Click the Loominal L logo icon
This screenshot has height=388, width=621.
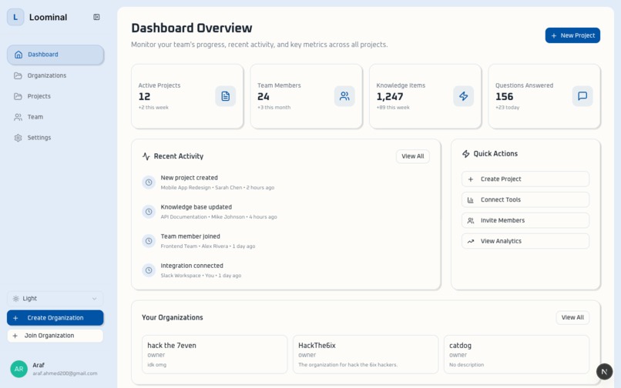coord(15,17)
